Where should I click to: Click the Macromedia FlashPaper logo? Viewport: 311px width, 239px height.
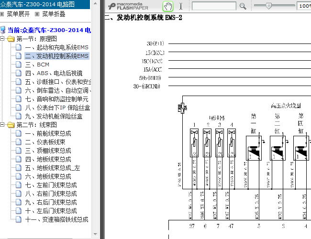(x=128, y=6)
